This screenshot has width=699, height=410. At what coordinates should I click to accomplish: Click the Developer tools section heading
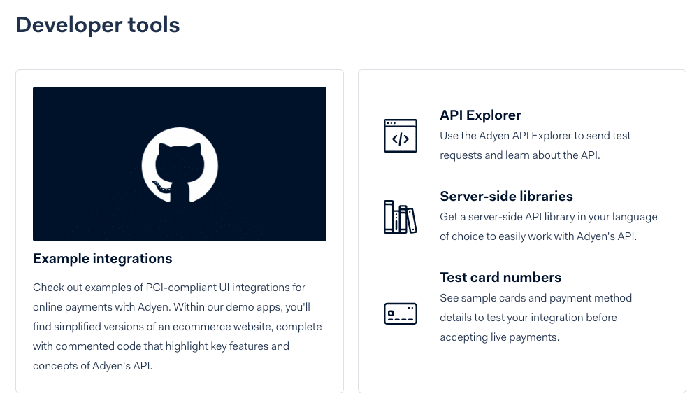point(98,25)
